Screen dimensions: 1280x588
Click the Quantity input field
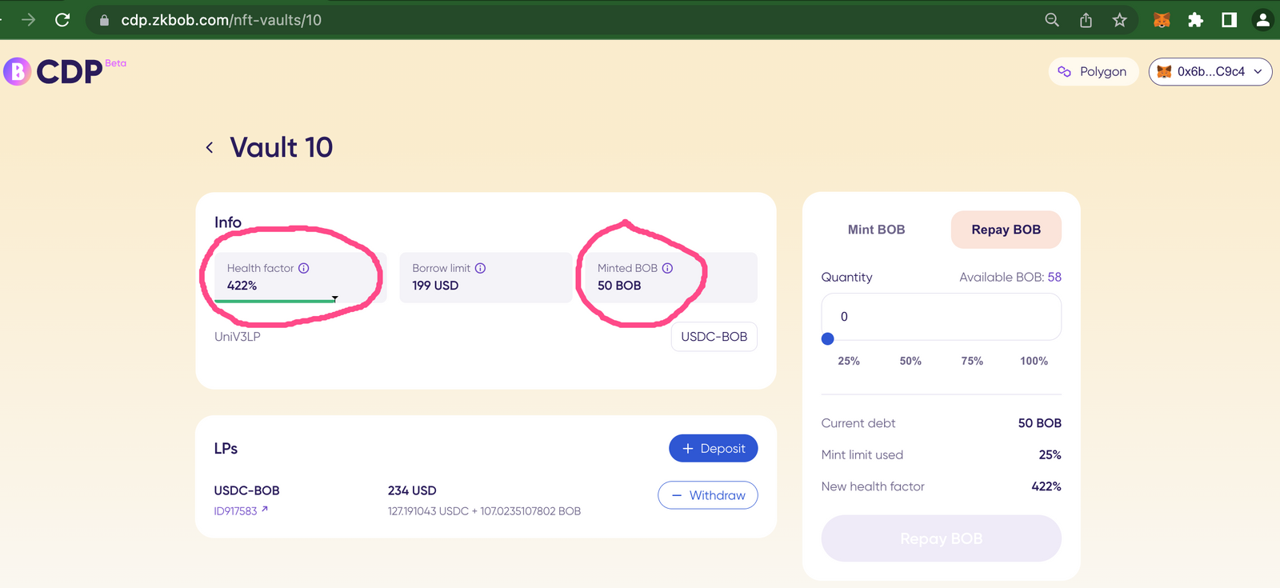tap(941, 317)
